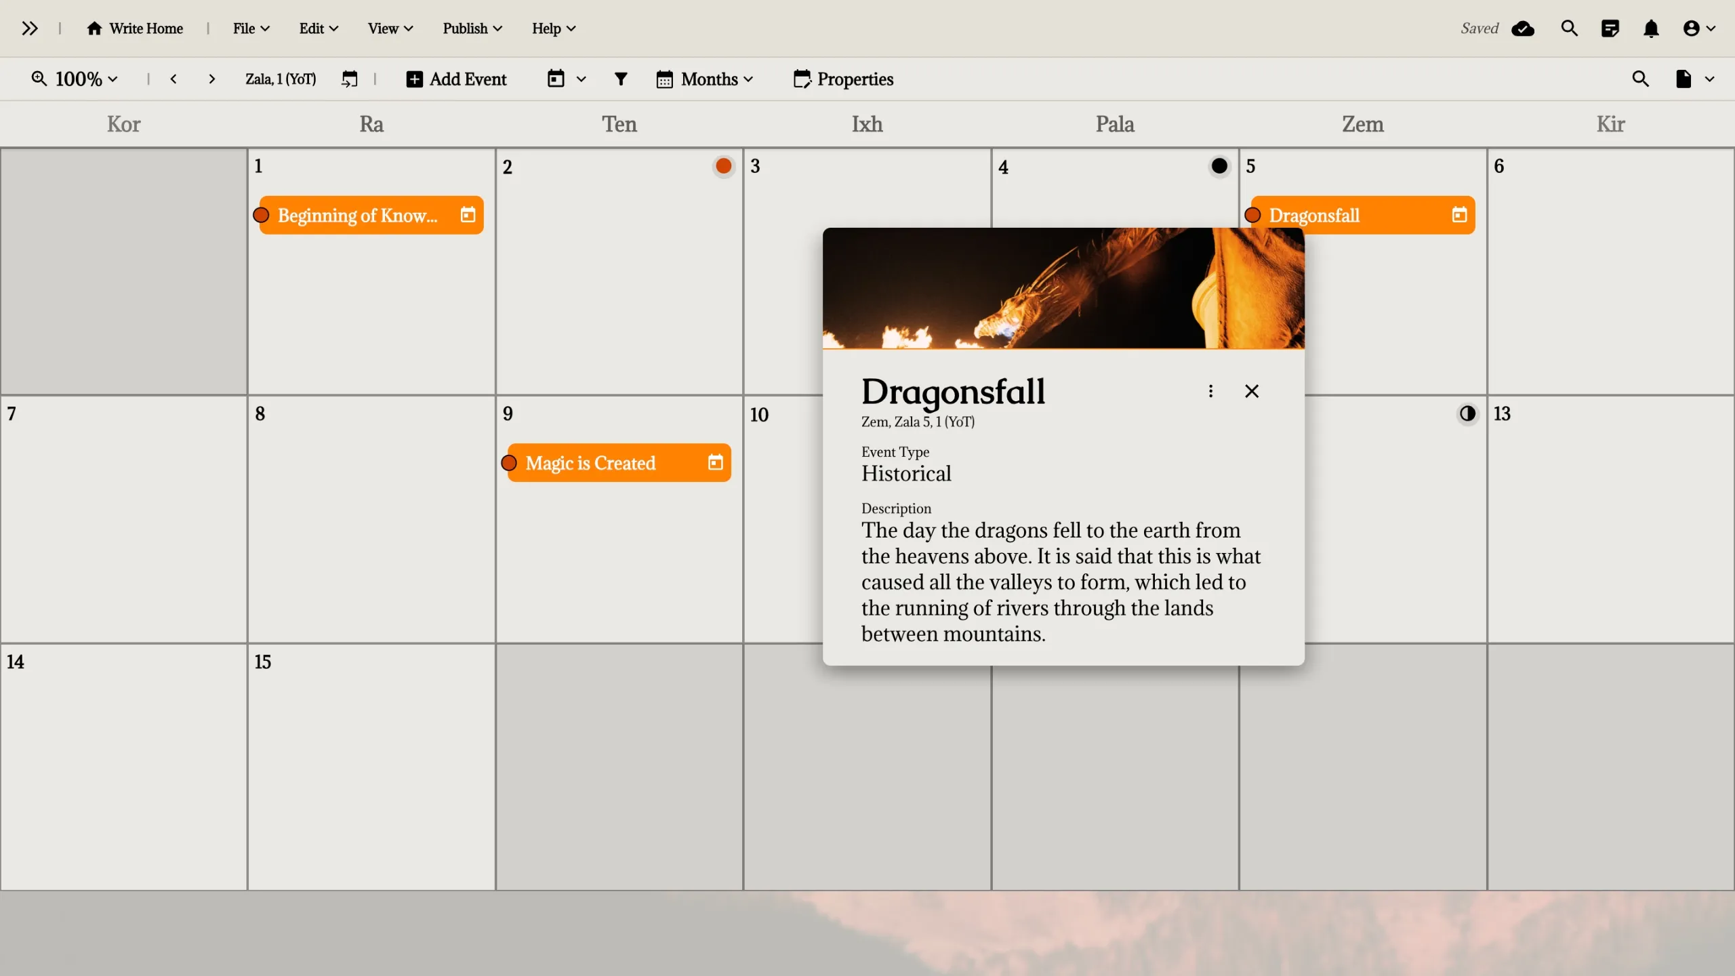Click the search icon in calendar toolbar

[x=1640, y=79]
